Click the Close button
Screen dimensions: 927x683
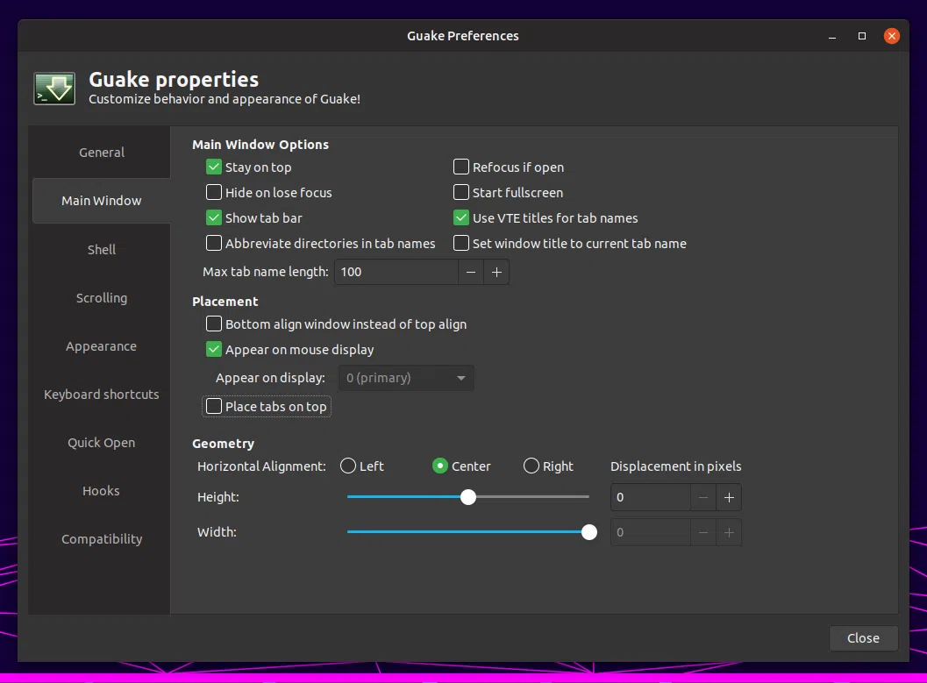[863, 638]
